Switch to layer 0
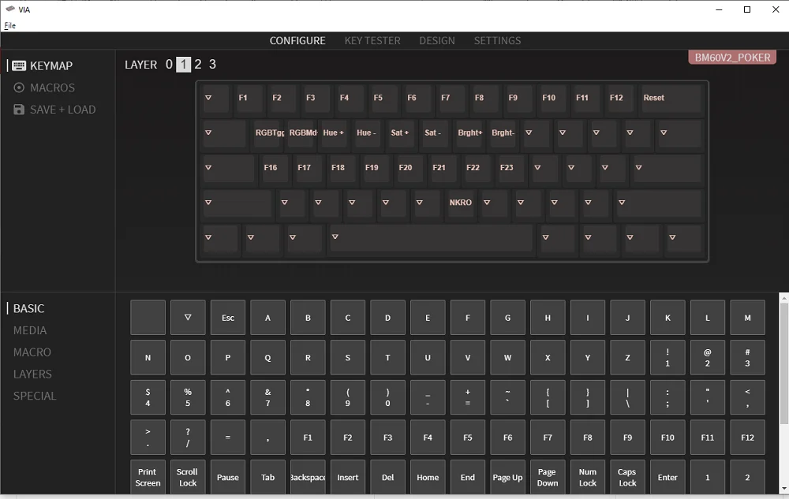Viewport: 789px width, 499px height. [x=169, y=65]
